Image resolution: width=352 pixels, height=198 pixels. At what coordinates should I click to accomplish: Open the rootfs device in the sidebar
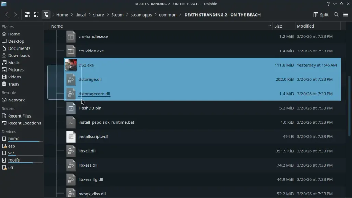click(x=14, y=160)
